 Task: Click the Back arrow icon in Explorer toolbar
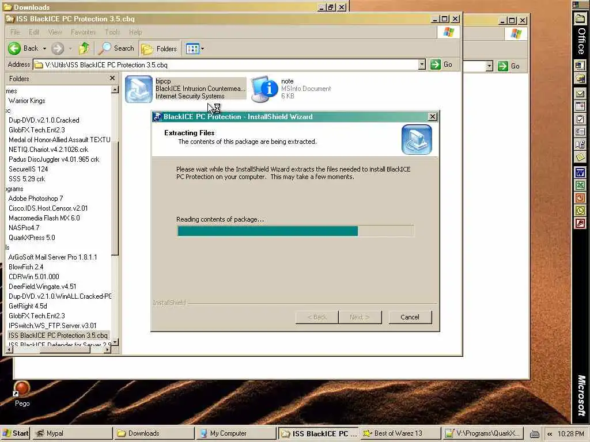click(x=14, y=48)
